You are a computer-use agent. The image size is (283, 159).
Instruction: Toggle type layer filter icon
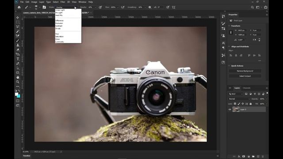[x=255, y=94]
